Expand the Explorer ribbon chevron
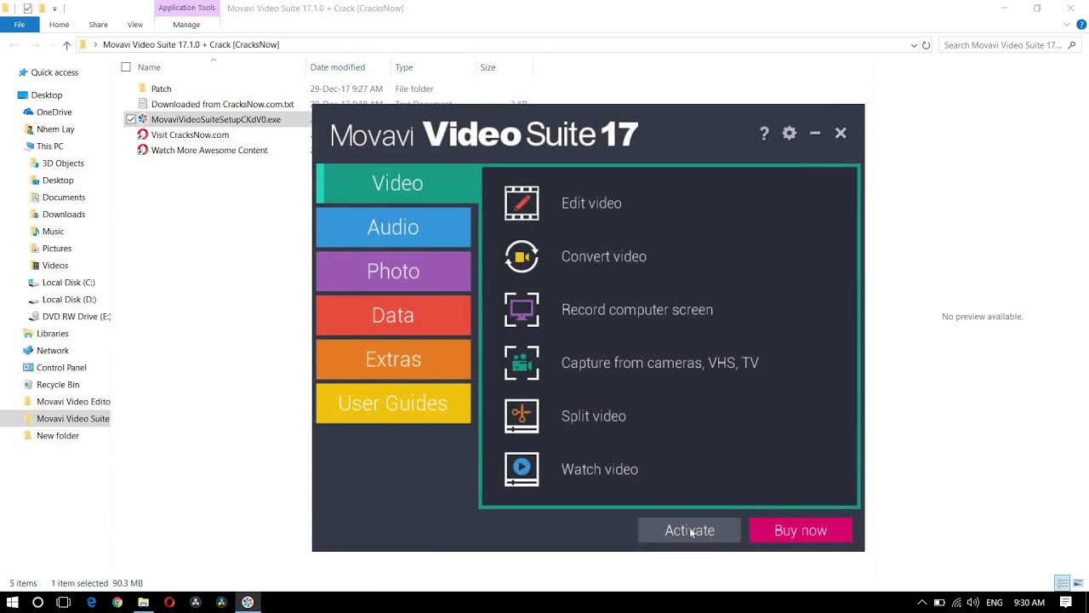The image size is (1089, 613). tap(1067, 25)
